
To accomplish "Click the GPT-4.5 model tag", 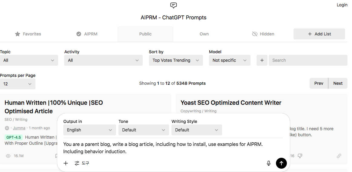I will tap(13, 137).
